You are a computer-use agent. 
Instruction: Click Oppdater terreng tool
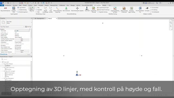tap(102, 12)
